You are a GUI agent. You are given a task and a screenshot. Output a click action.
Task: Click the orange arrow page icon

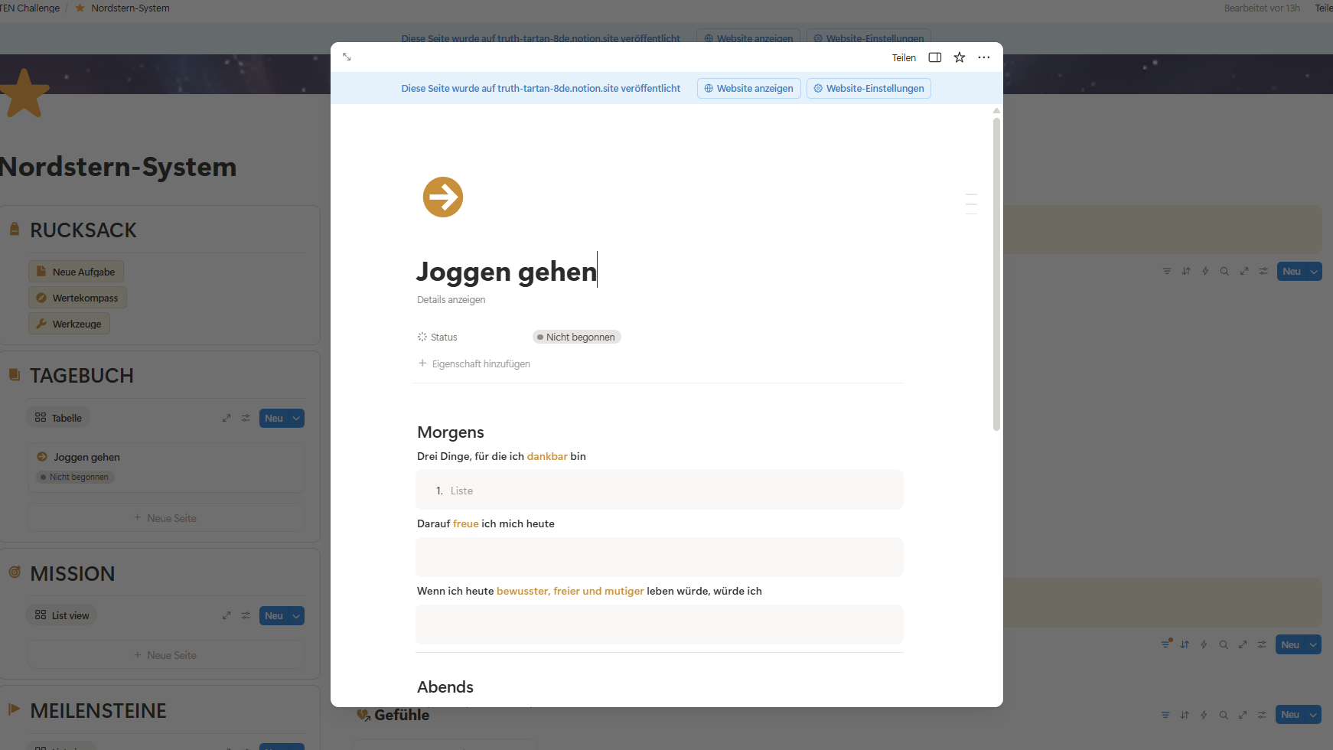pyautogui.click(x=443, y=197)
